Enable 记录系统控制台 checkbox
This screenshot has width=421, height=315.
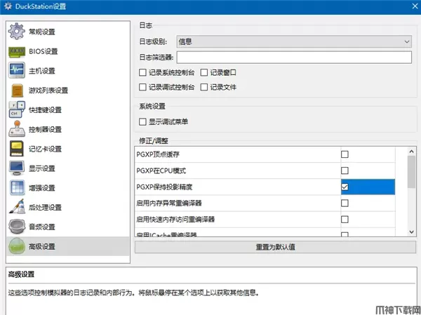click(x=142, y=72)
